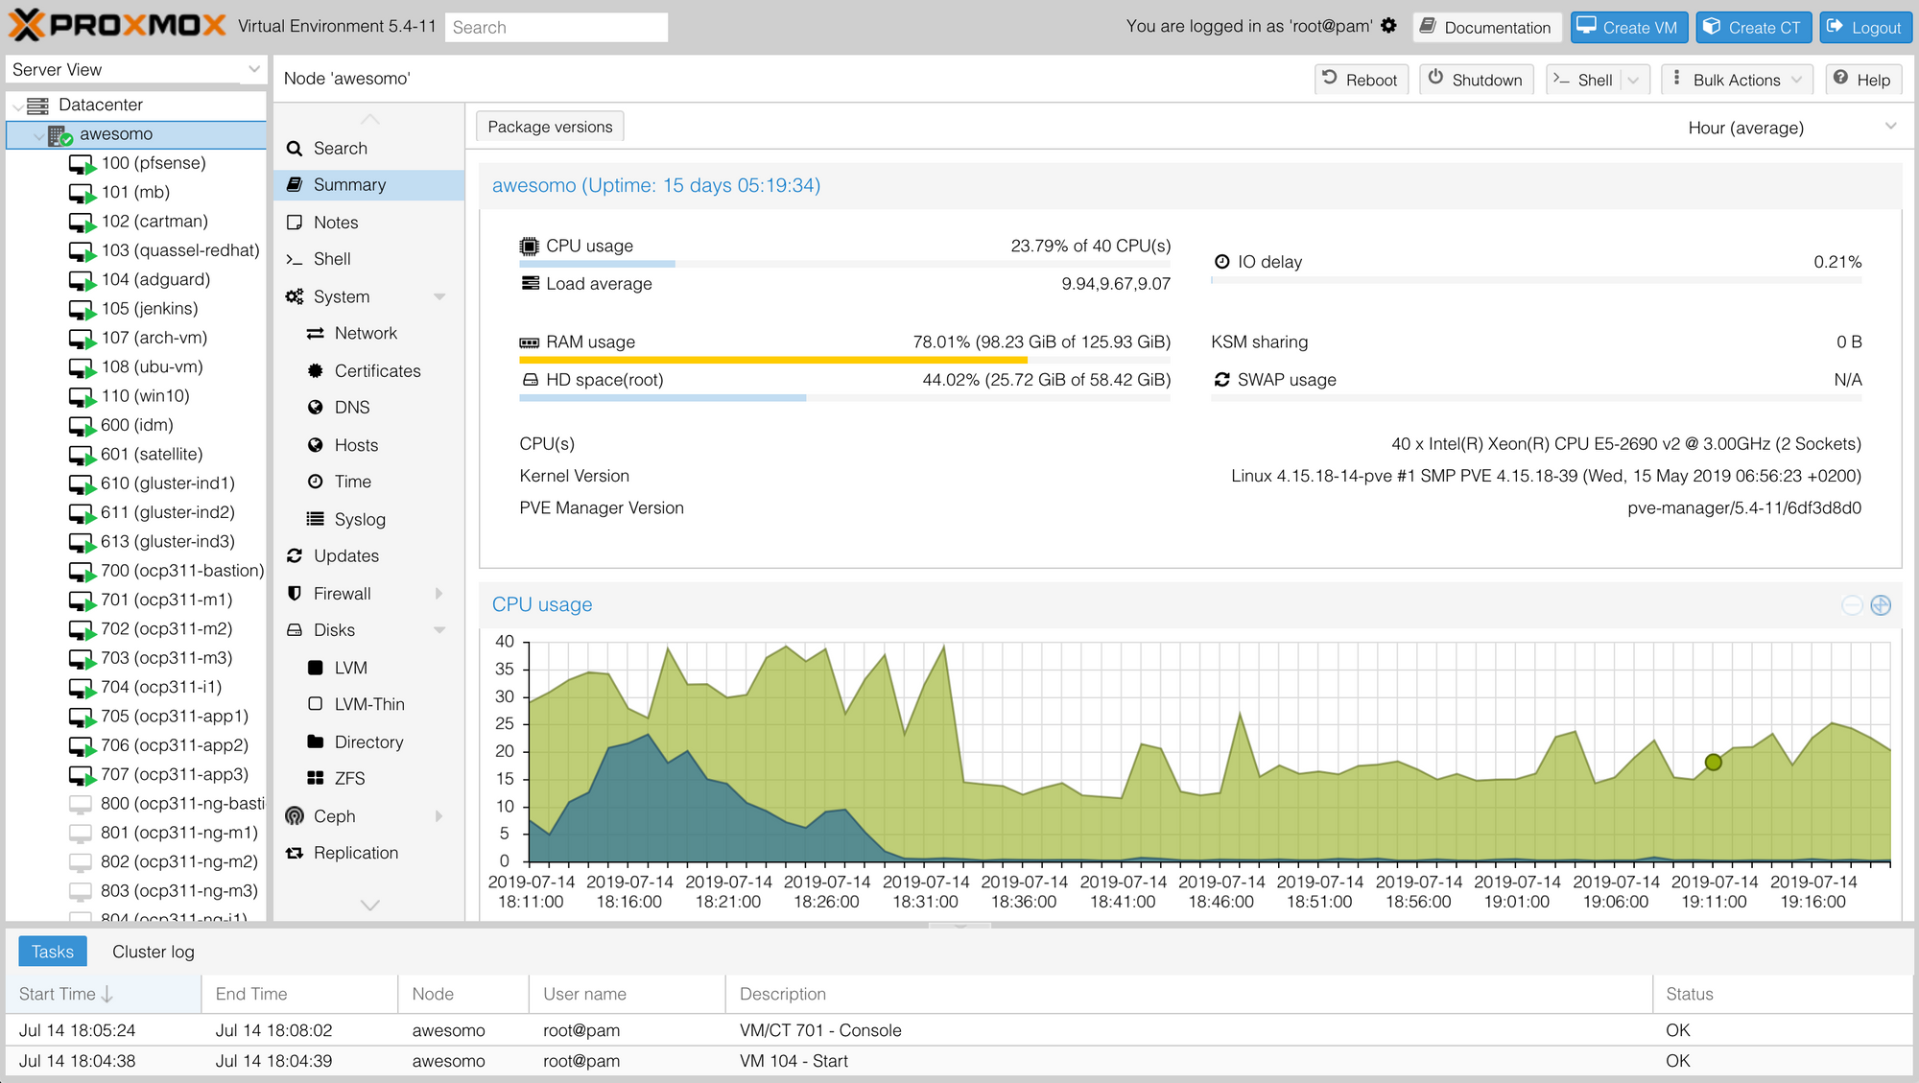The image size is (1919, 1083).
Task: Open the Server View selector
Action: pyautogui.click(x=135, y=69)
